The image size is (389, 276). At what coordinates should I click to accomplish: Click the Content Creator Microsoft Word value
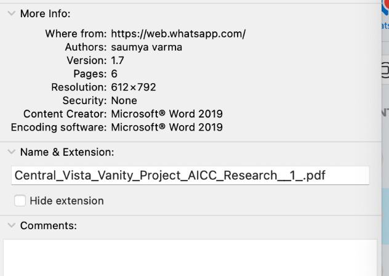pyautogui.click(x=167, y=114)
